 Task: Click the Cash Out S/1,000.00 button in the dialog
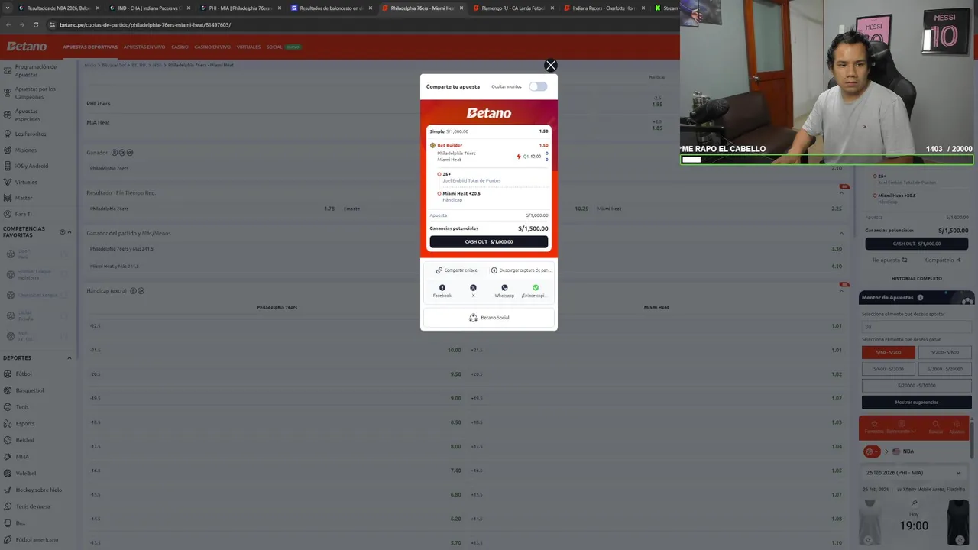(489, 241)
